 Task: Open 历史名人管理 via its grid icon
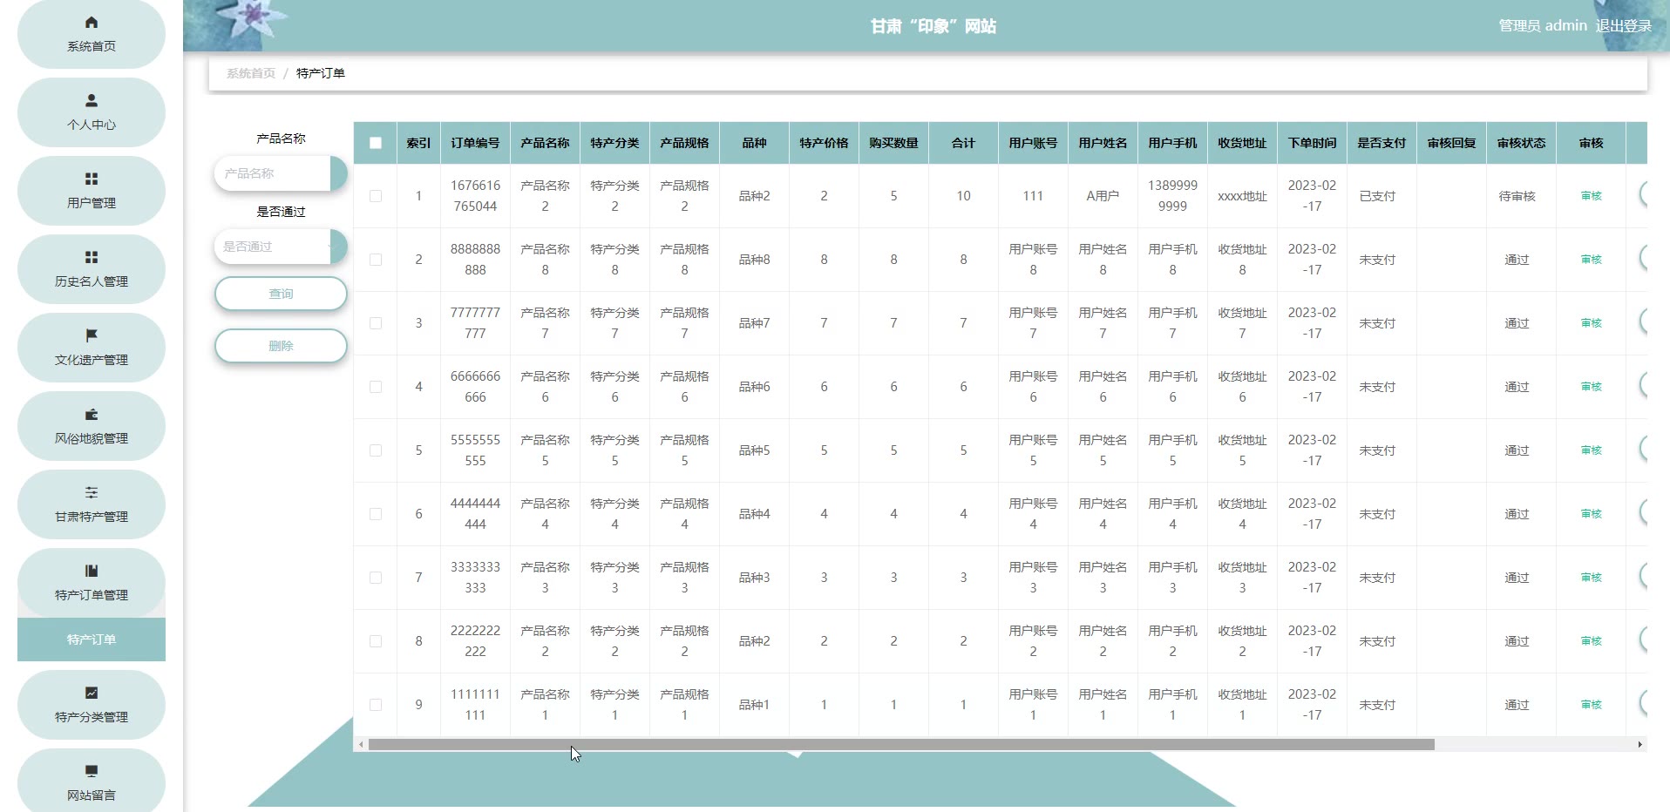pos(92,257)
